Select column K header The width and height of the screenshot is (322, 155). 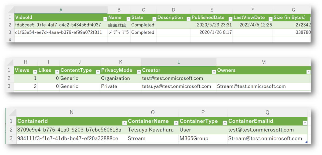[x=120, y=62]
